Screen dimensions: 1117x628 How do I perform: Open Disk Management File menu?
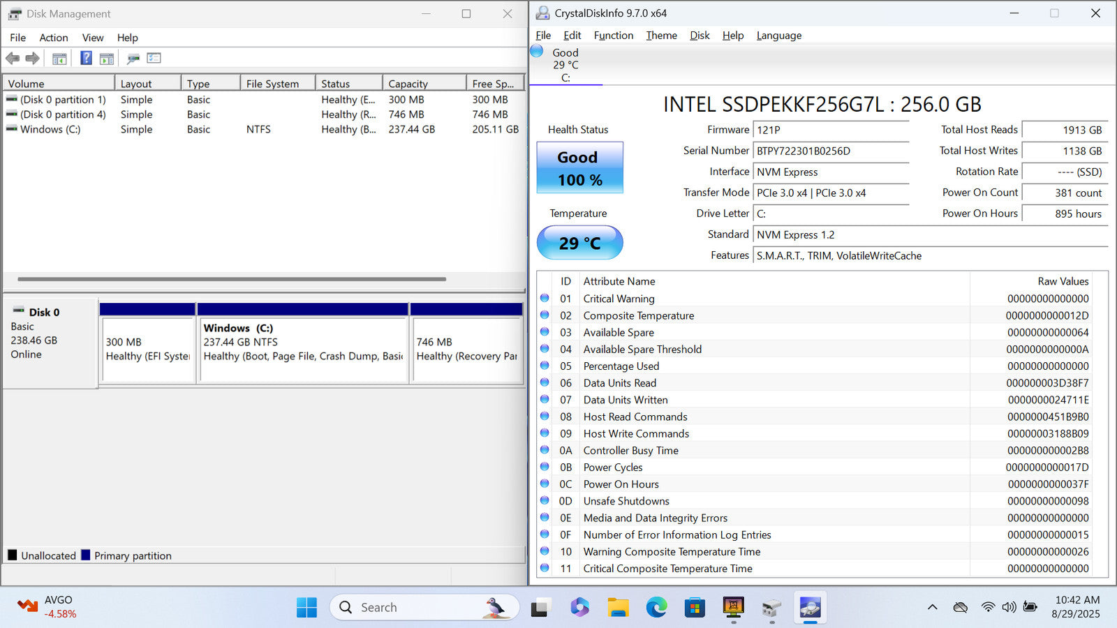(x=17, y=38)
